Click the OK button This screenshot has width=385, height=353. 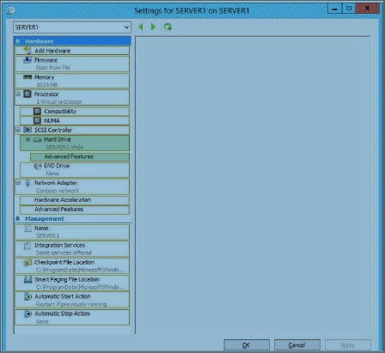(x=247, y=345)
